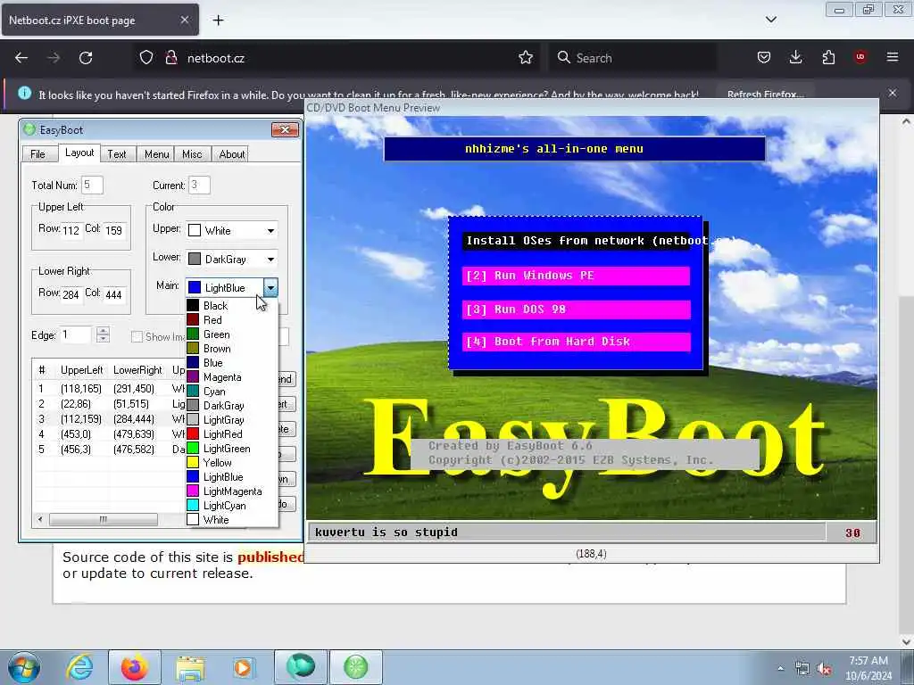Screen dimensions: 914x685
Task: Toggle the Show Image checkbox
Action: click(137, 336)
